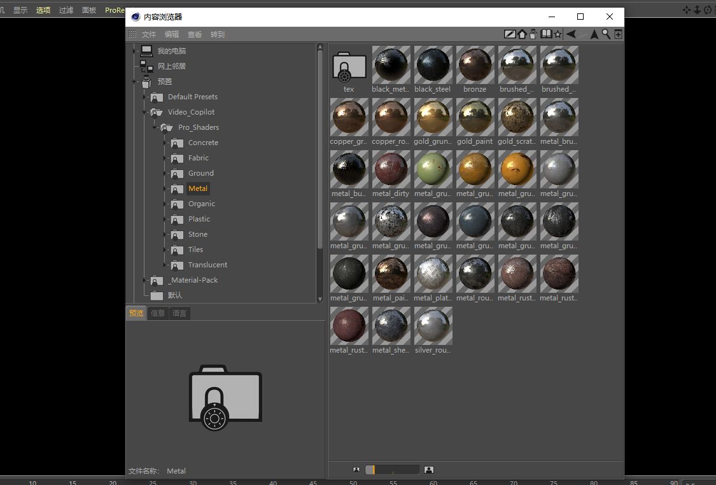716x485 pixels.
Task: Switch to the 信息 tab
Action: pos(158,313)
